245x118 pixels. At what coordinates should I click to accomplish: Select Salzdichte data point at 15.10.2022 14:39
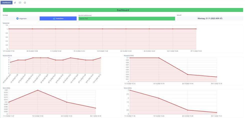tap(79, 29)
